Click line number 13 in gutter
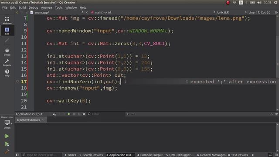Image resolution: width=279 pixels, height=157 pixels. [x=24, y=56]
